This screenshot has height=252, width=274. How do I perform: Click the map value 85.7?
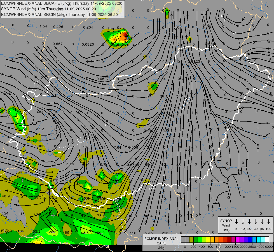pos(69,233)
